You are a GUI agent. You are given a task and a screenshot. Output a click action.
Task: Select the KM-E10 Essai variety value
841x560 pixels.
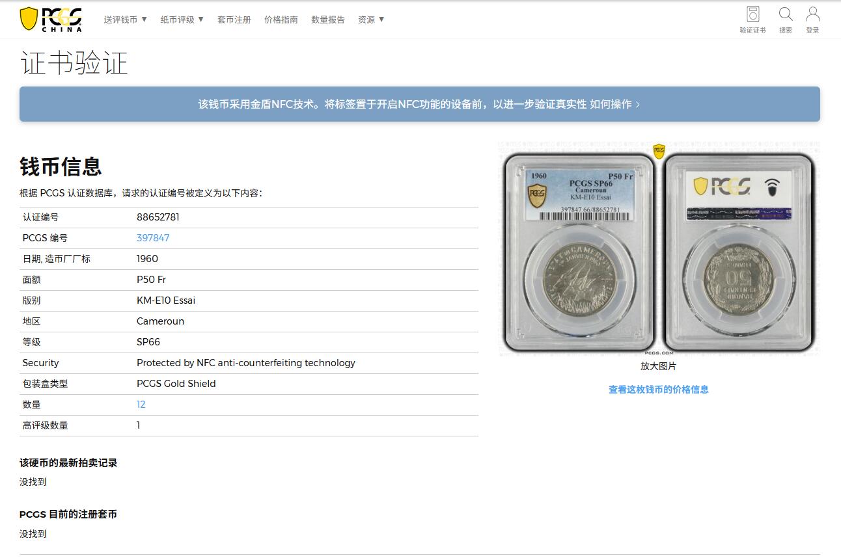[x=166, y=300]
